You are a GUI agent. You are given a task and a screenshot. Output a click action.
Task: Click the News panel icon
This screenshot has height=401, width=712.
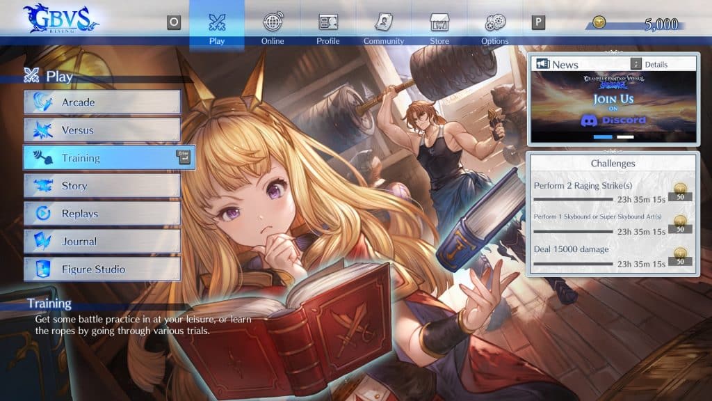(x=542, y=64)
